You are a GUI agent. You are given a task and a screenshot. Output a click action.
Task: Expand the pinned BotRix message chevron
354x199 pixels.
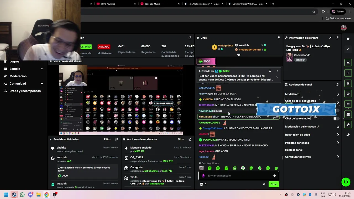click(x=277, y=77)
